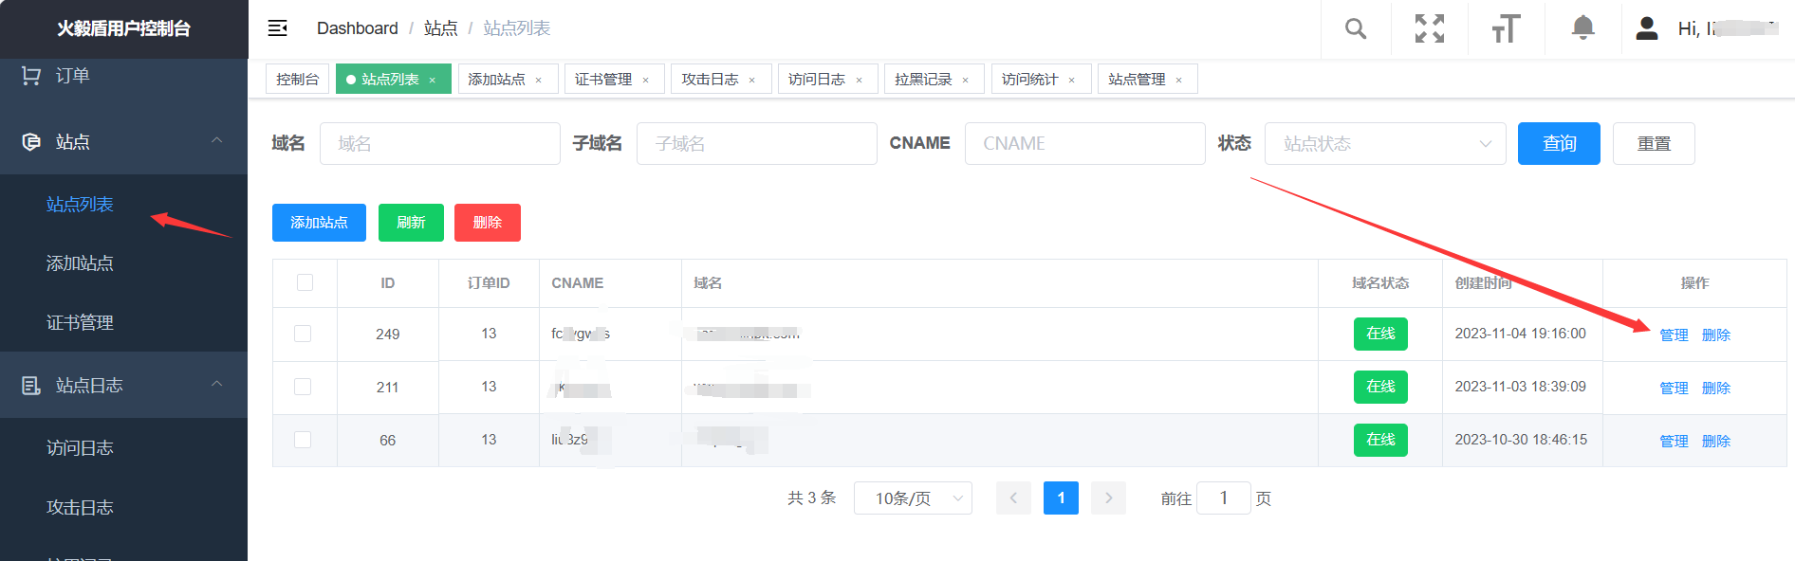1795x561 pixels.
Task: Open the 10条/页 page size dropdown
Action: point(913,498)
